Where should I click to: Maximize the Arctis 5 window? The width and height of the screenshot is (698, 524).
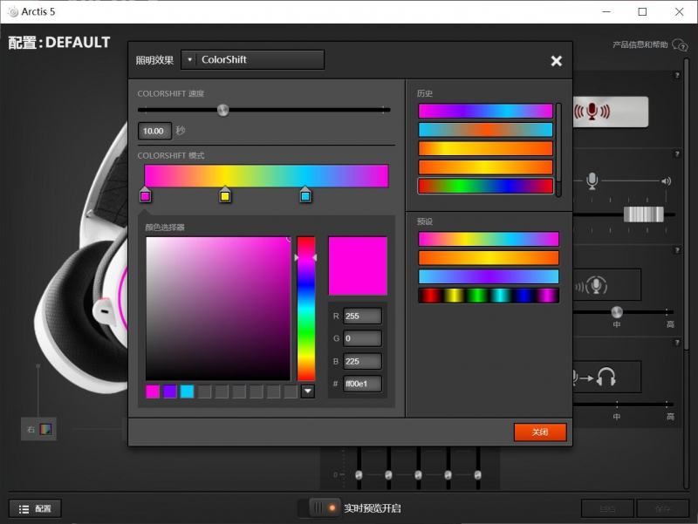pos(642,11)
